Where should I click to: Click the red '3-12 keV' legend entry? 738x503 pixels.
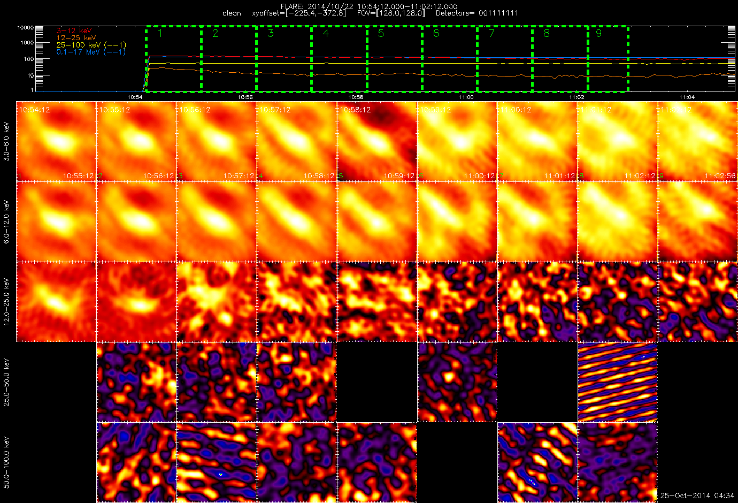[74, 31]
